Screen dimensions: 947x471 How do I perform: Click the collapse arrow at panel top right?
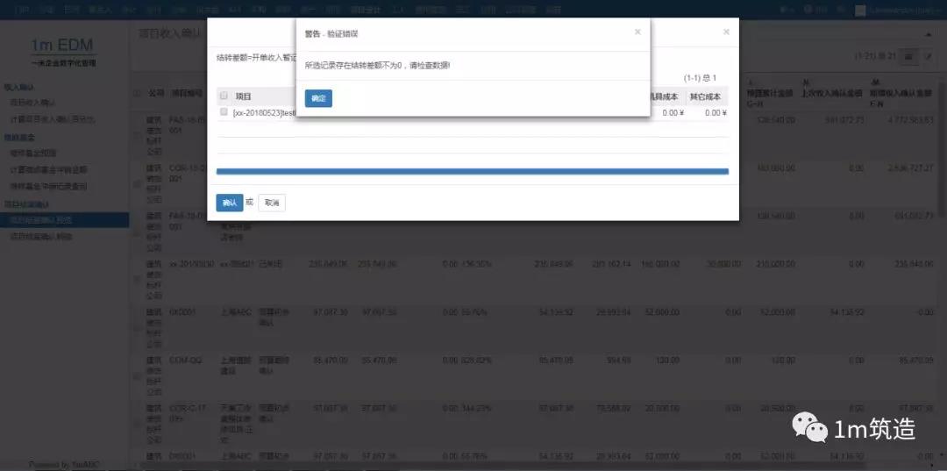pos(929,33)
